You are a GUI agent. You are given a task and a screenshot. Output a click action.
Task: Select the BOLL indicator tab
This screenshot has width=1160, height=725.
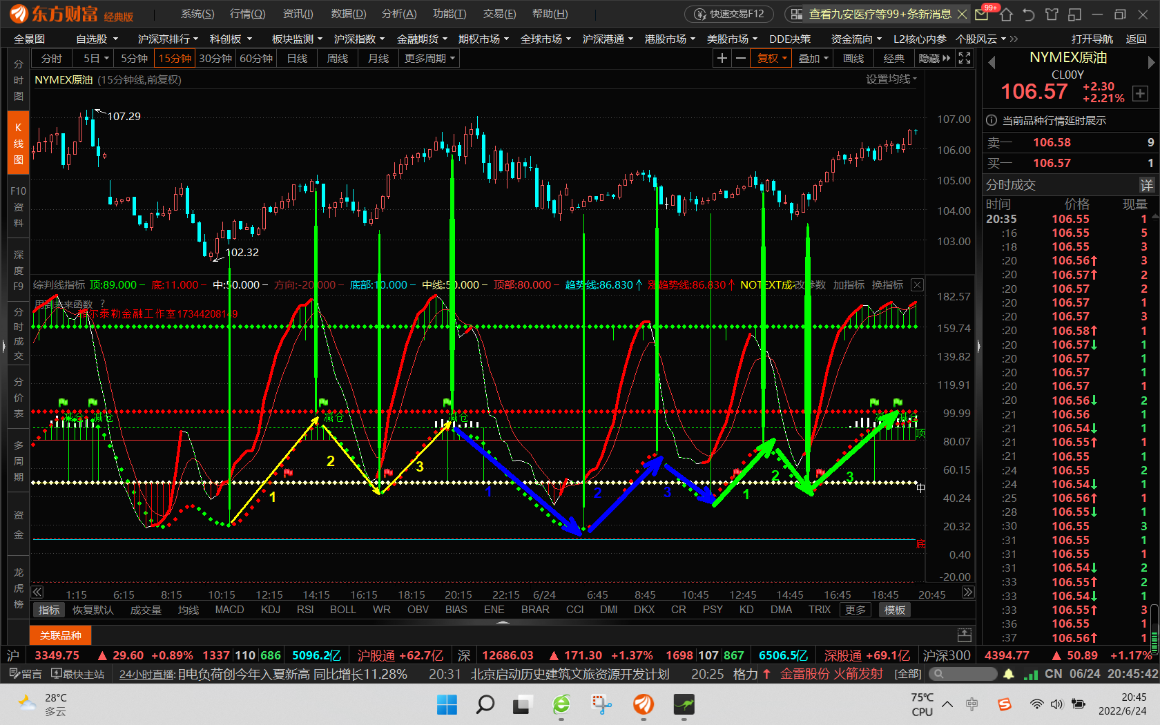[343, 610]
